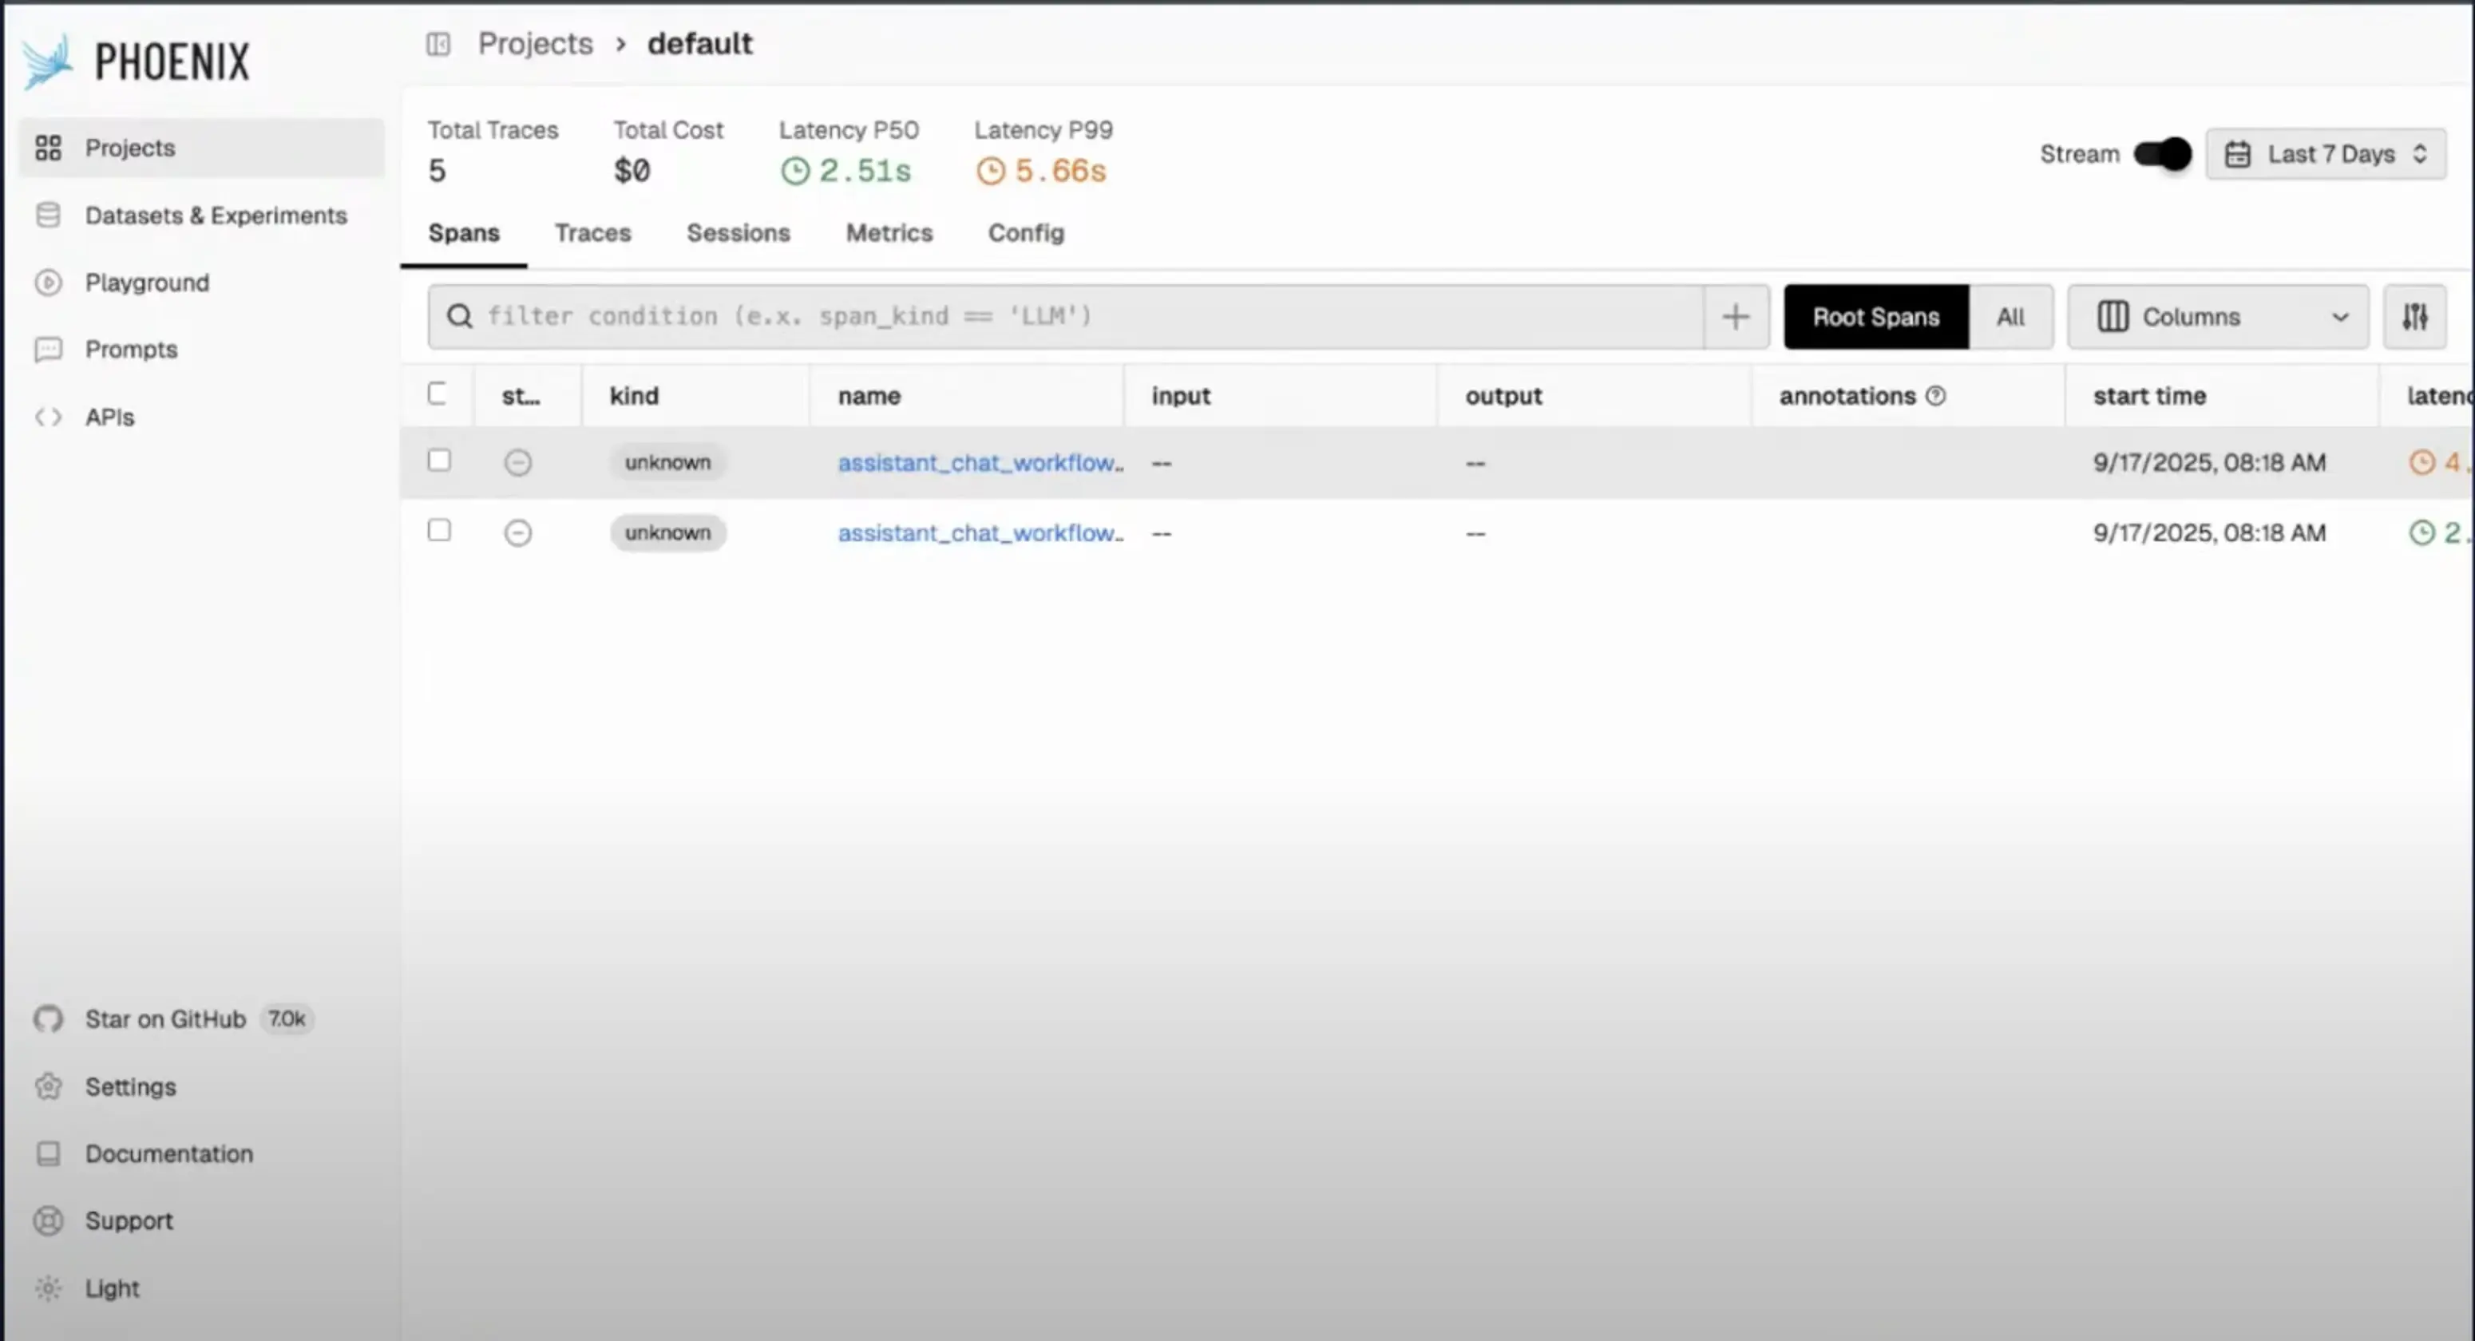Open the second assistant_chat_workflow span link
Viewport: 2475px width, 1341px height.
click(980, 533)
